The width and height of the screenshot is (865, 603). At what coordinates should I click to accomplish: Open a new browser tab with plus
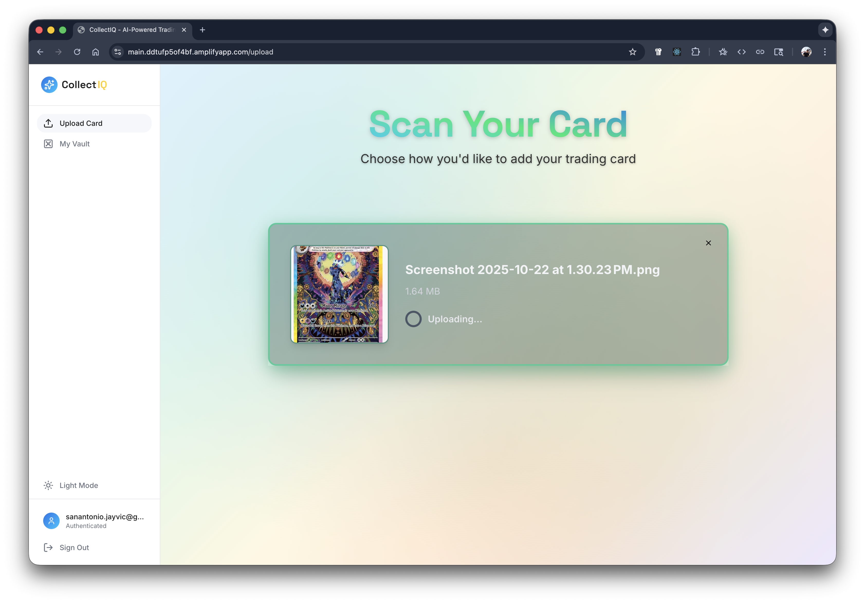tap(202, 30)
